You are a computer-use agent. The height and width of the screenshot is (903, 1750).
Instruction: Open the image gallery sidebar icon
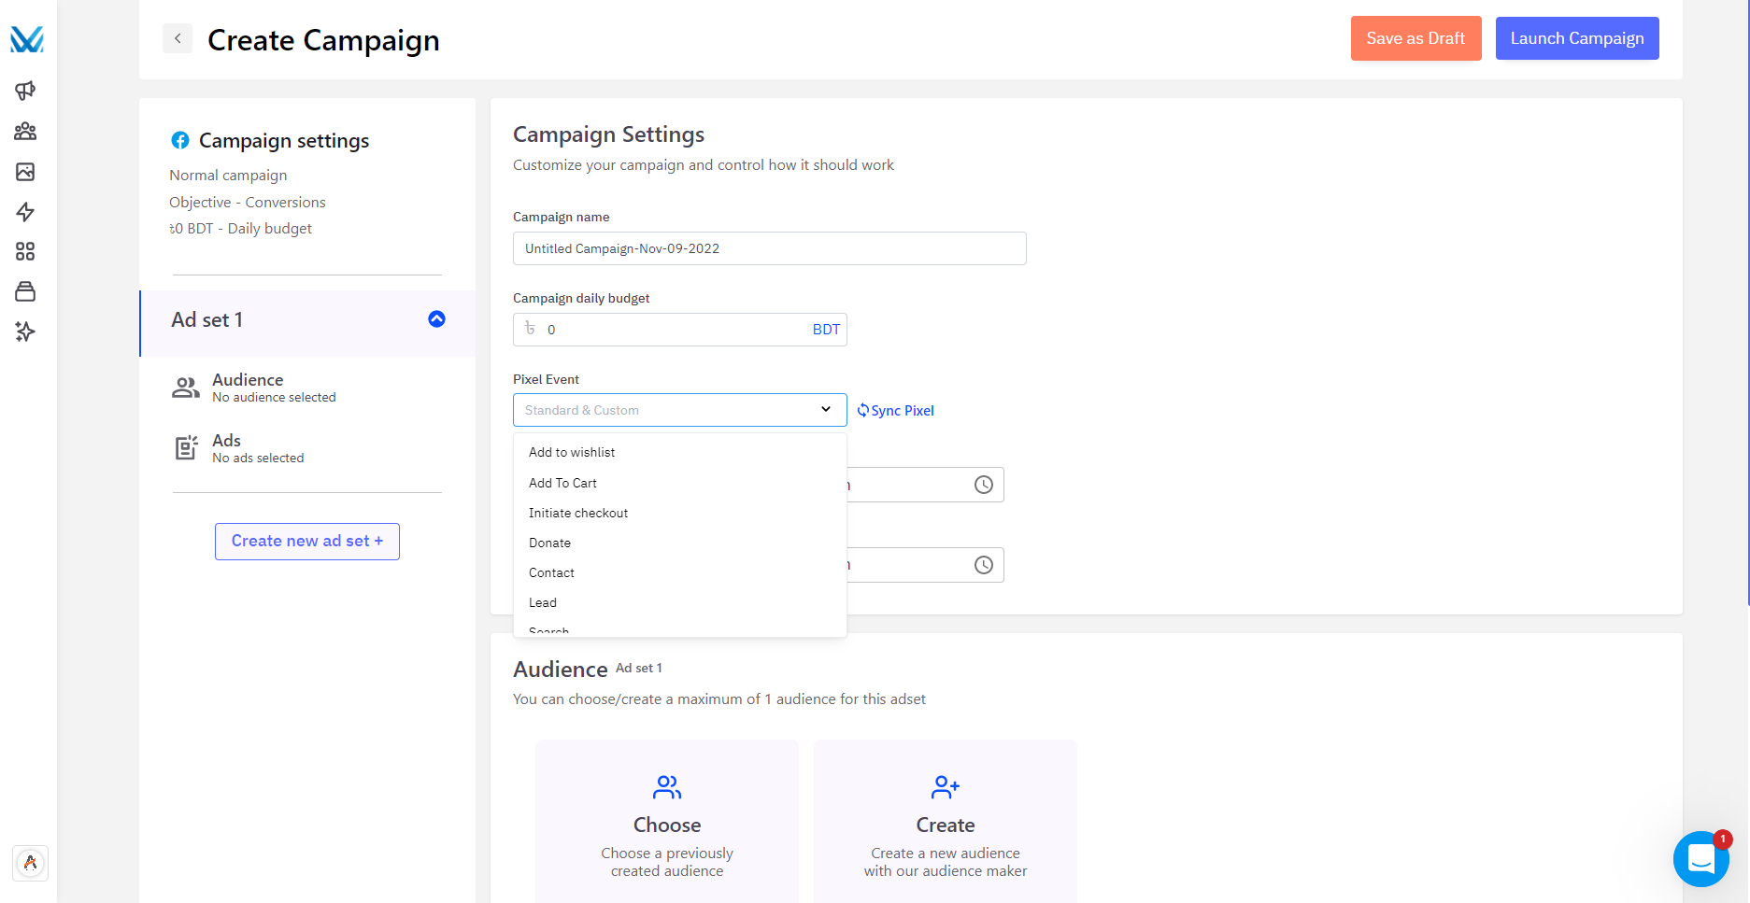click(25, 172)
